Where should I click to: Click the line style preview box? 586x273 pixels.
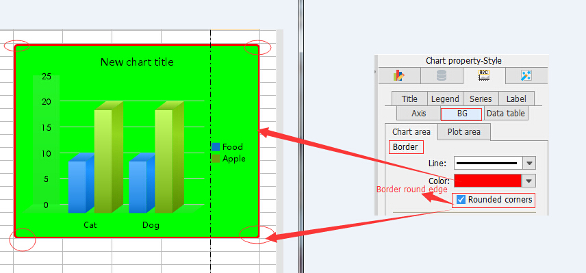coord(487,164)
